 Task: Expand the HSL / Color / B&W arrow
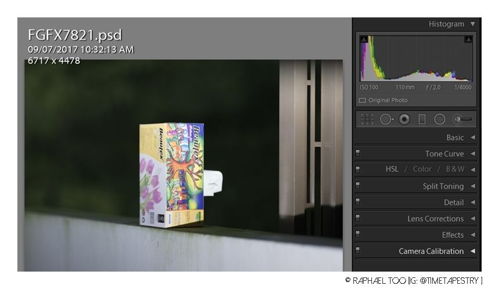tap(473, 169)
